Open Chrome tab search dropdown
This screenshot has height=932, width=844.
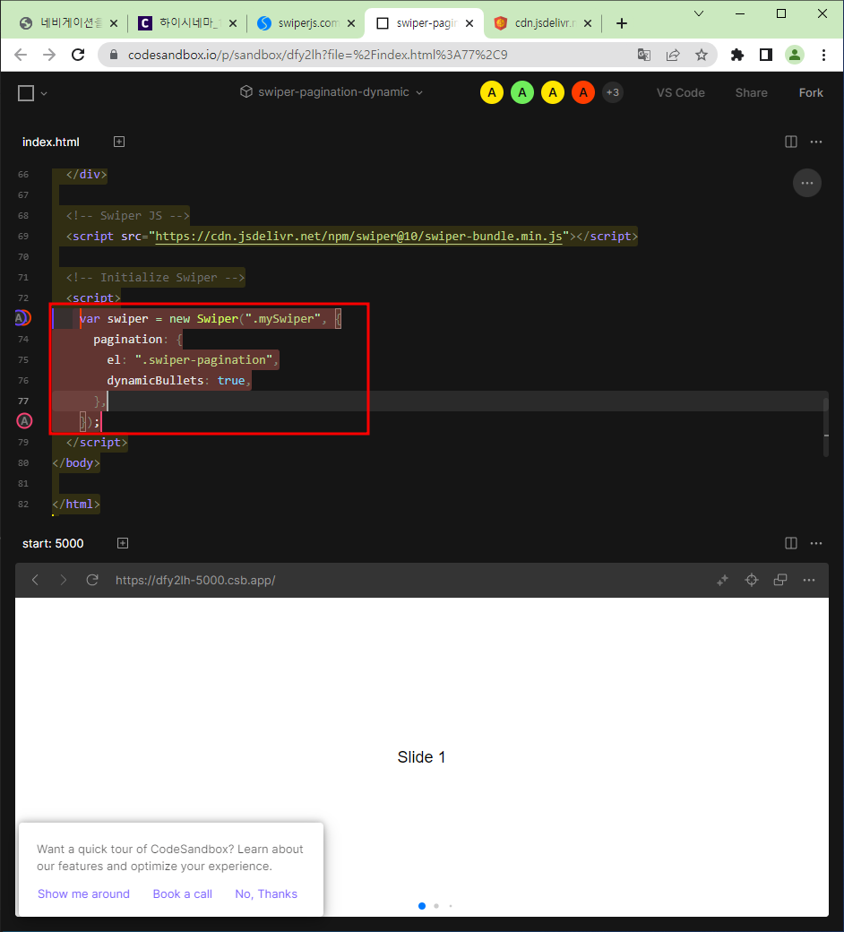[x=699, y=13]
